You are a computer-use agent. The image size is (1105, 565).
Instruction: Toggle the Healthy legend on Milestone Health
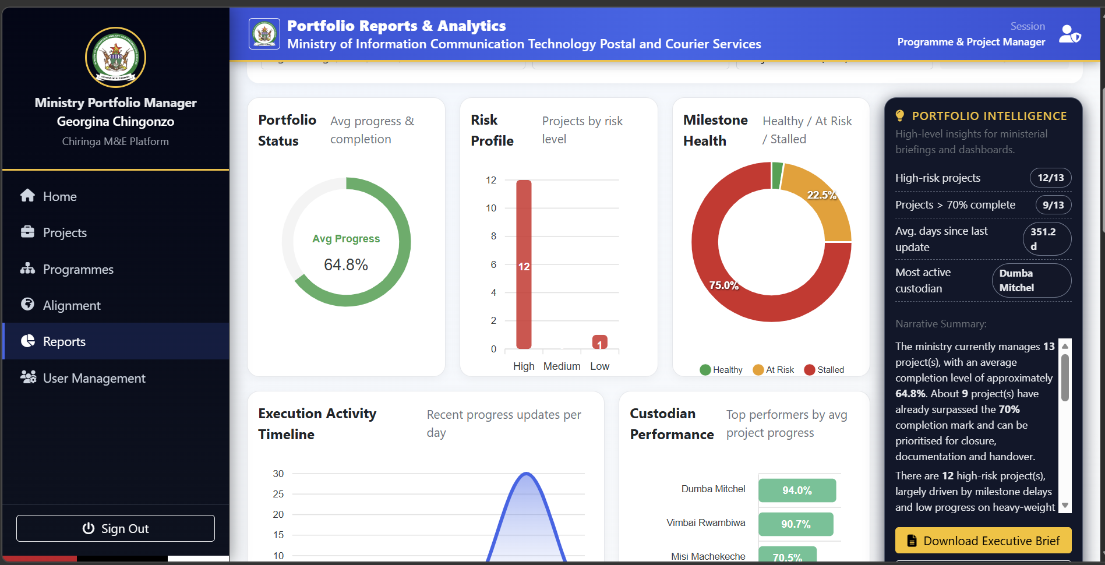pyautogui.click(x=721, y=369)
